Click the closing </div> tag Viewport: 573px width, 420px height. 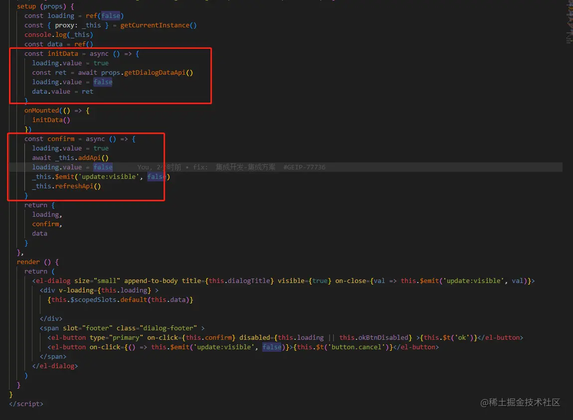coord(51,319)
